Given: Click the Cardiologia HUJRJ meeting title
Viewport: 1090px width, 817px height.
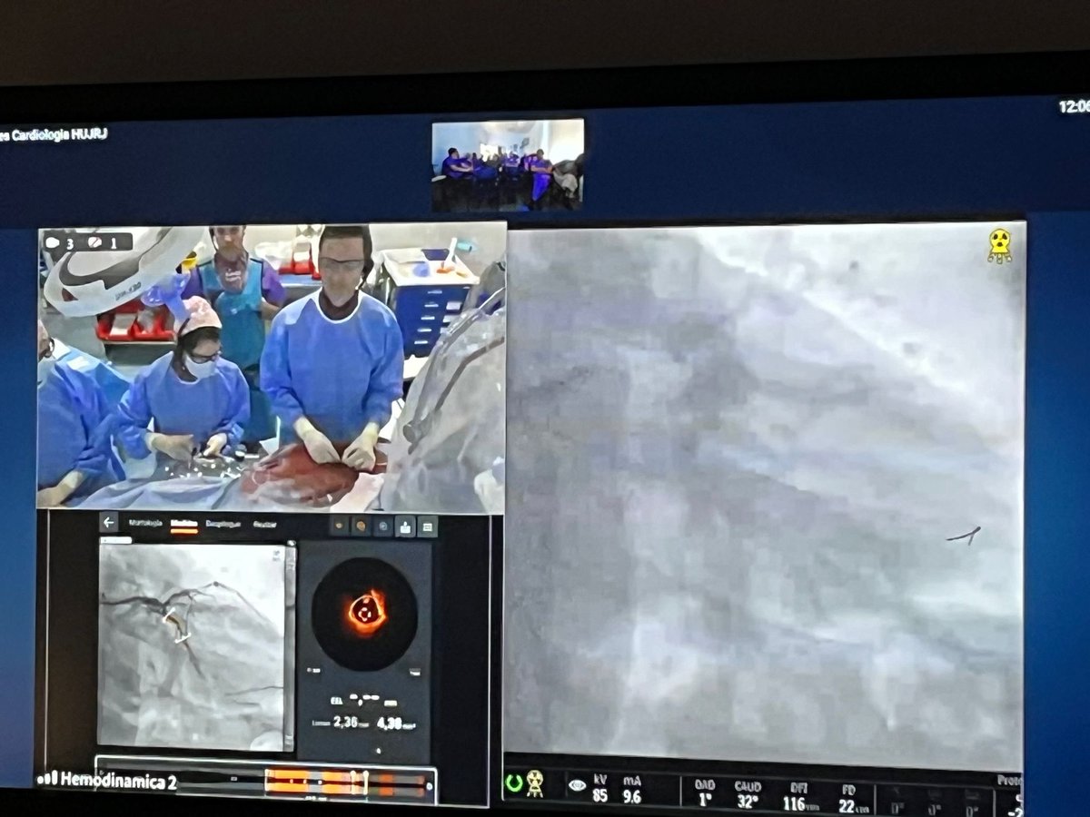Looking at the screenshot, I should [x=54, y=134].
